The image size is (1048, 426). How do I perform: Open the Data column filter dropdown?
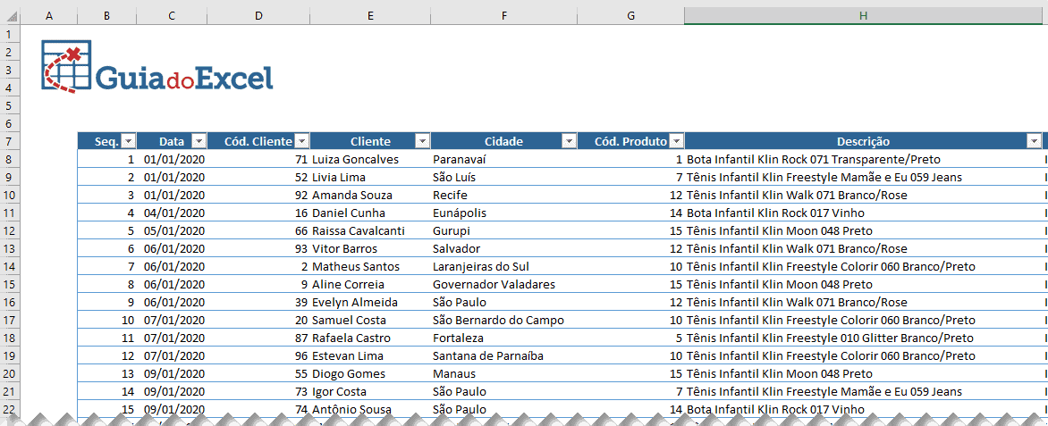199,141
